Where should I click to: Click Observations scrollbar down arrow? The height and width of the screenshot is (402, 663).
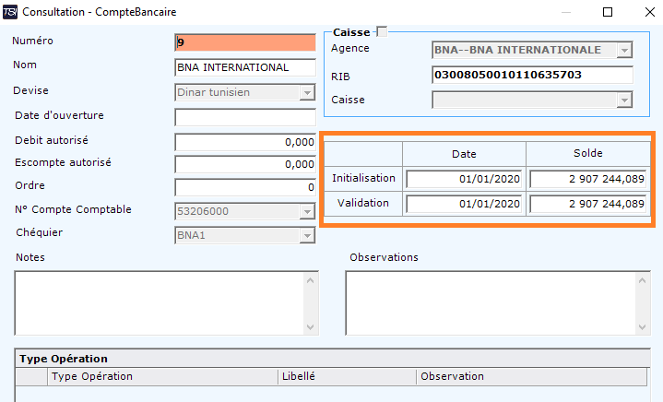pos(643,327)
